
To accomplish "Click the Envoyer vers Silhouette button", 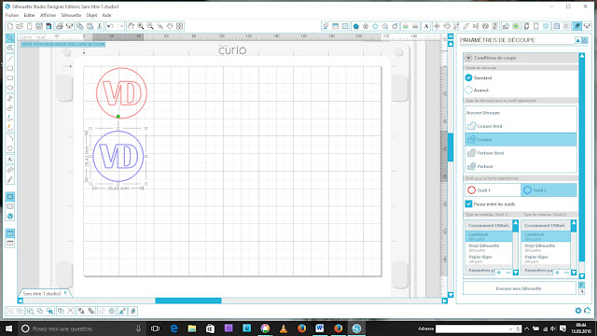I will click(519, 288).
